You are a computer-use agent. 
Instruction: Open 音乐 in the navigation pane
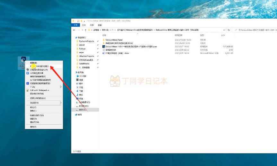coord(81,95)
